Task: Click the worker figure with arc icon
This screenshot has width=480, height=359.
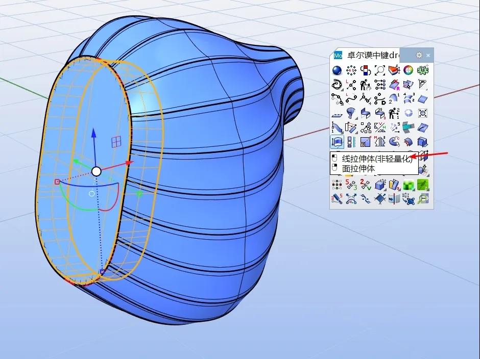Action: pyautogui.click(x=366, y=85)
